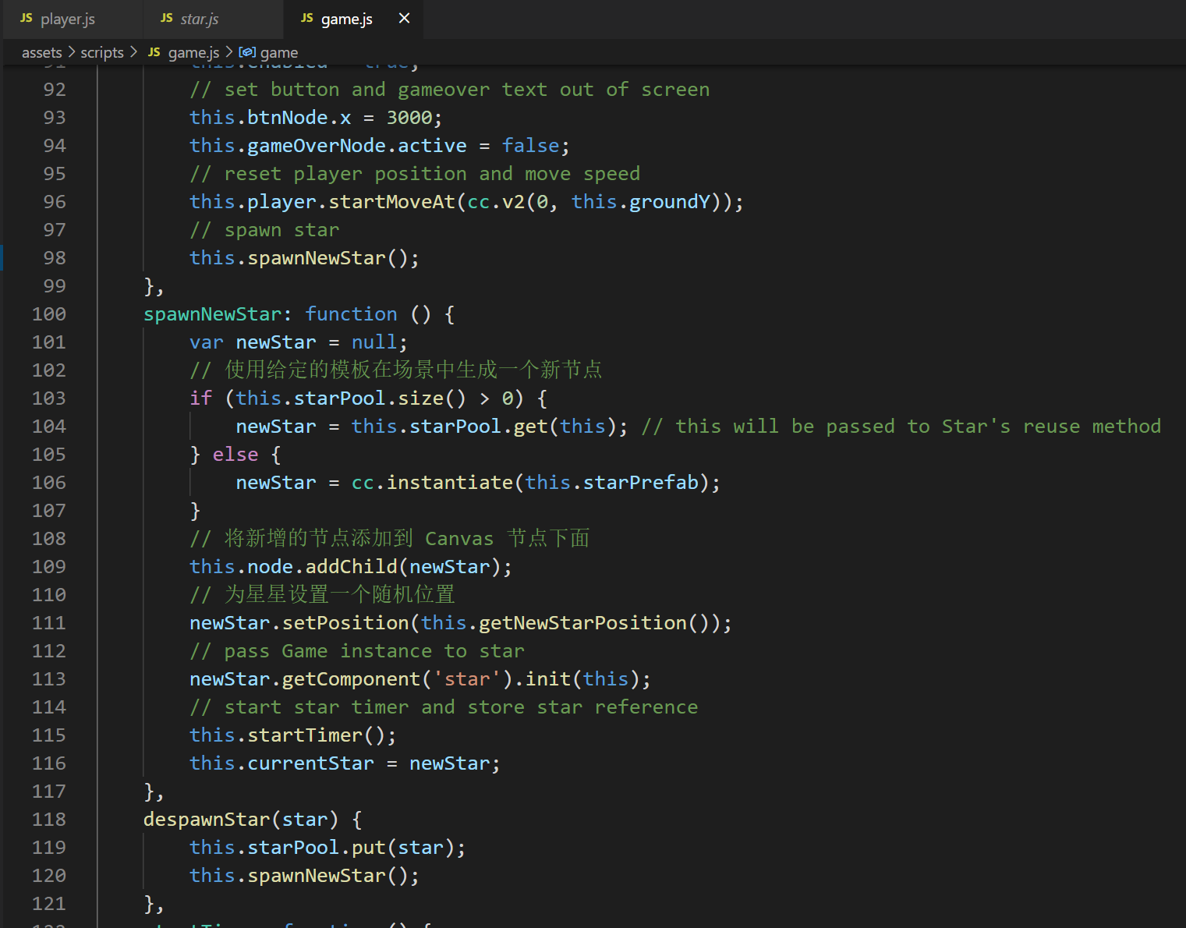Place cursor on 'var newStar = null;'
The image size is (1186, 928).
tap(299, 342)
